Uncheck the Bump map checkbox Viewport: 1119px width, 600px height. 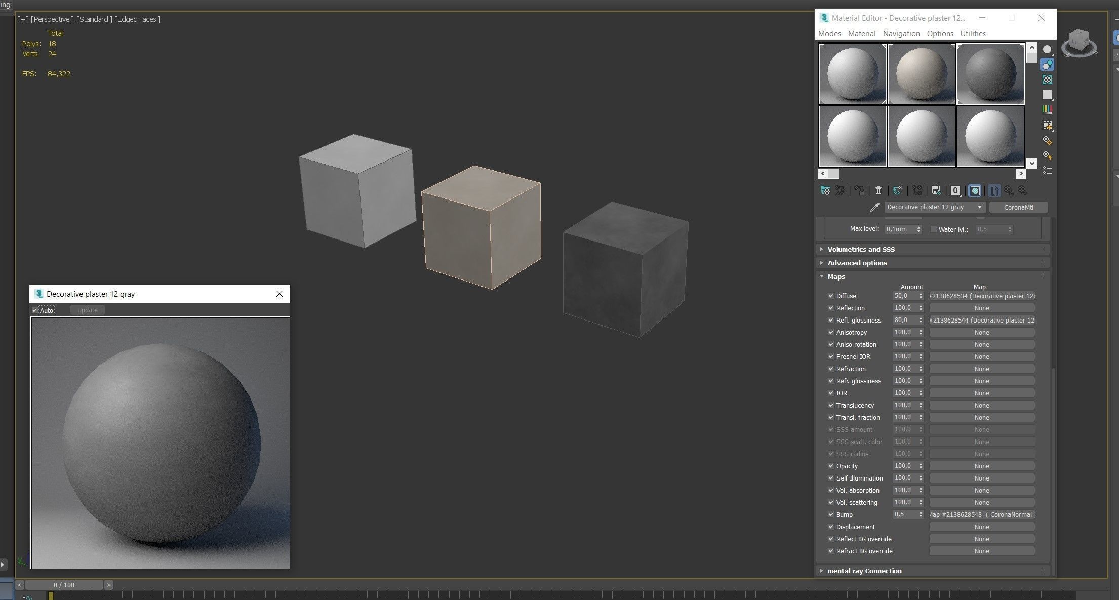[x=831, y=514]
